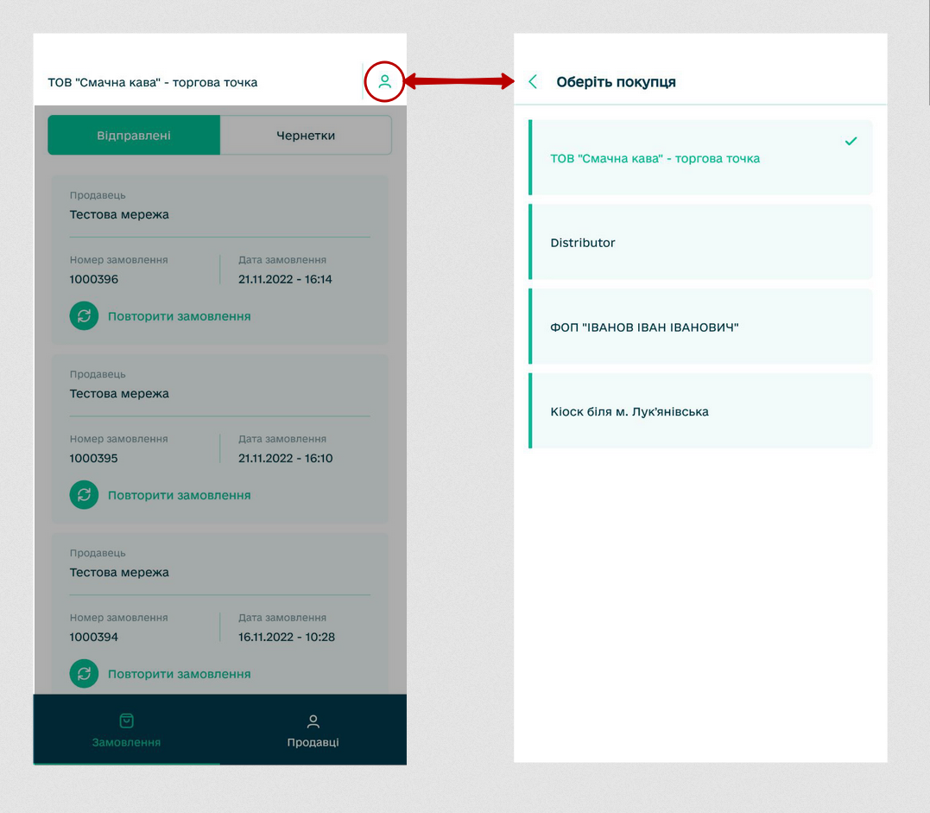This screenshot has width=930, height=813.
Task: Click Повторити замовлення for order 1000396
Action: [x=179, y=316]
